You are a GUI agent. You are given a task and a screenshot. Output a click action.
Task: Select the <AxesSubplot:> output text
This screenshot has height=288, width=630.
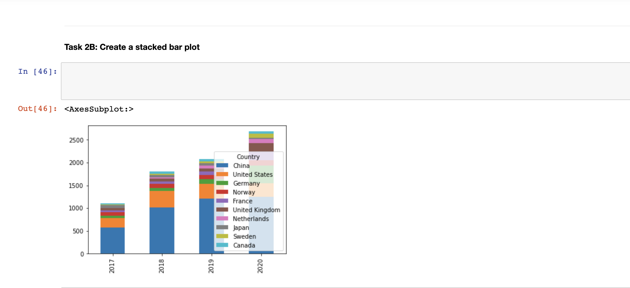click(x=99, y=109)
